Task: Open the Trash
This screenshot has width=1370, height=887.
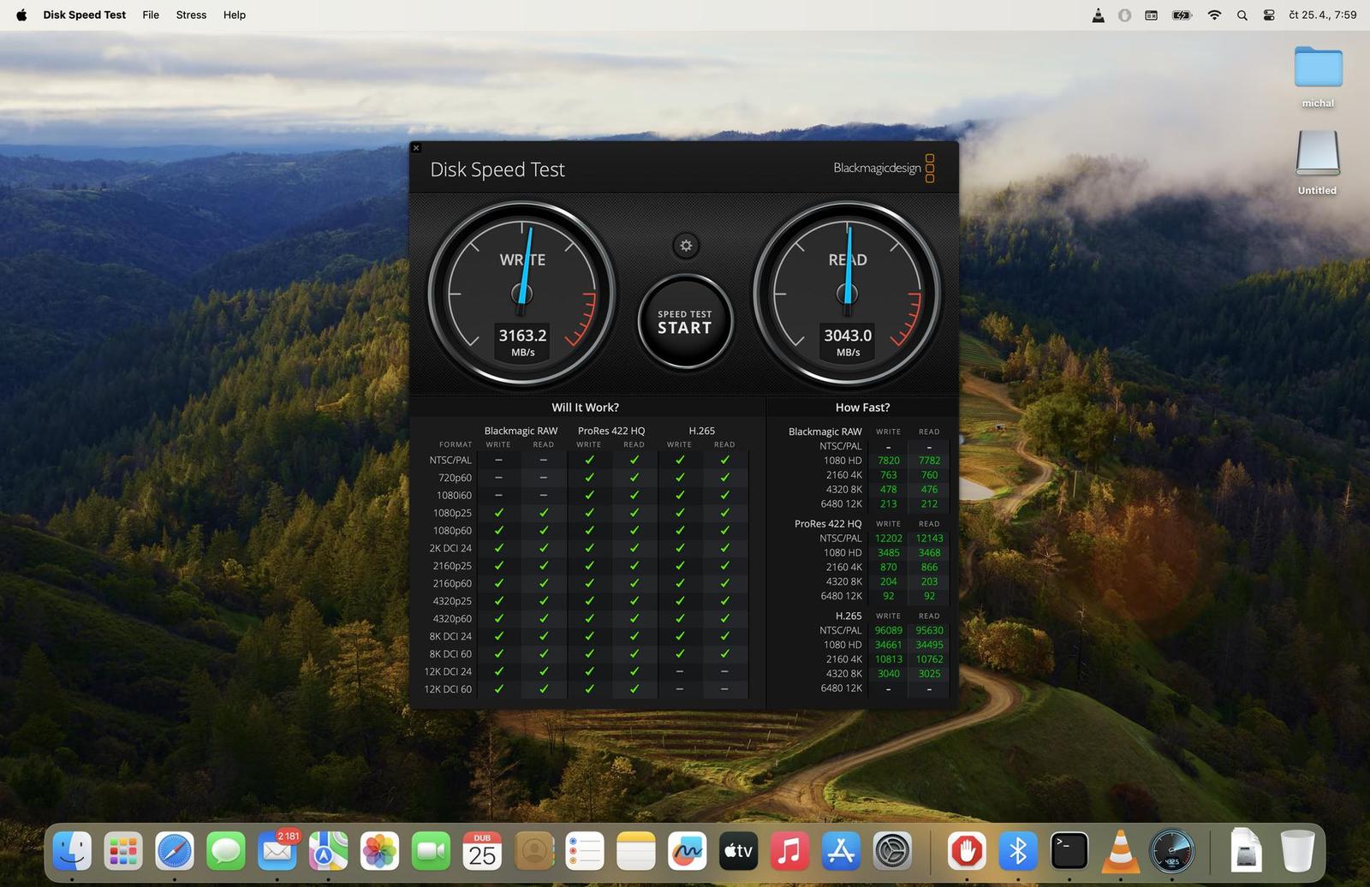Action: [x=1297, y=852]
